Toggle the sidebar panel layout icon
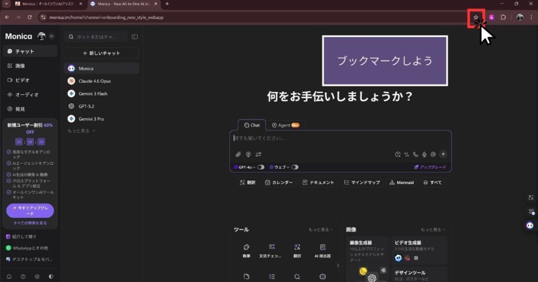Screen dimensions: 538x282 [134, 37]
